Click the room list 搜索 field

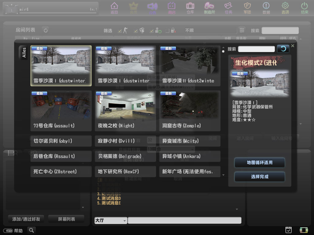[x=280, y=30]
